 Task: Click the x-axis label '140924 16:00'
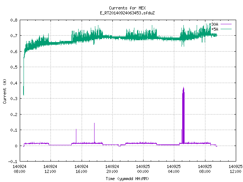81,169
